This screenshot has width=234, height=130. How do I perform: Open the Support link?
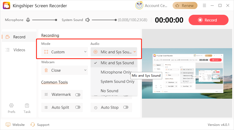tap(43, 125)
